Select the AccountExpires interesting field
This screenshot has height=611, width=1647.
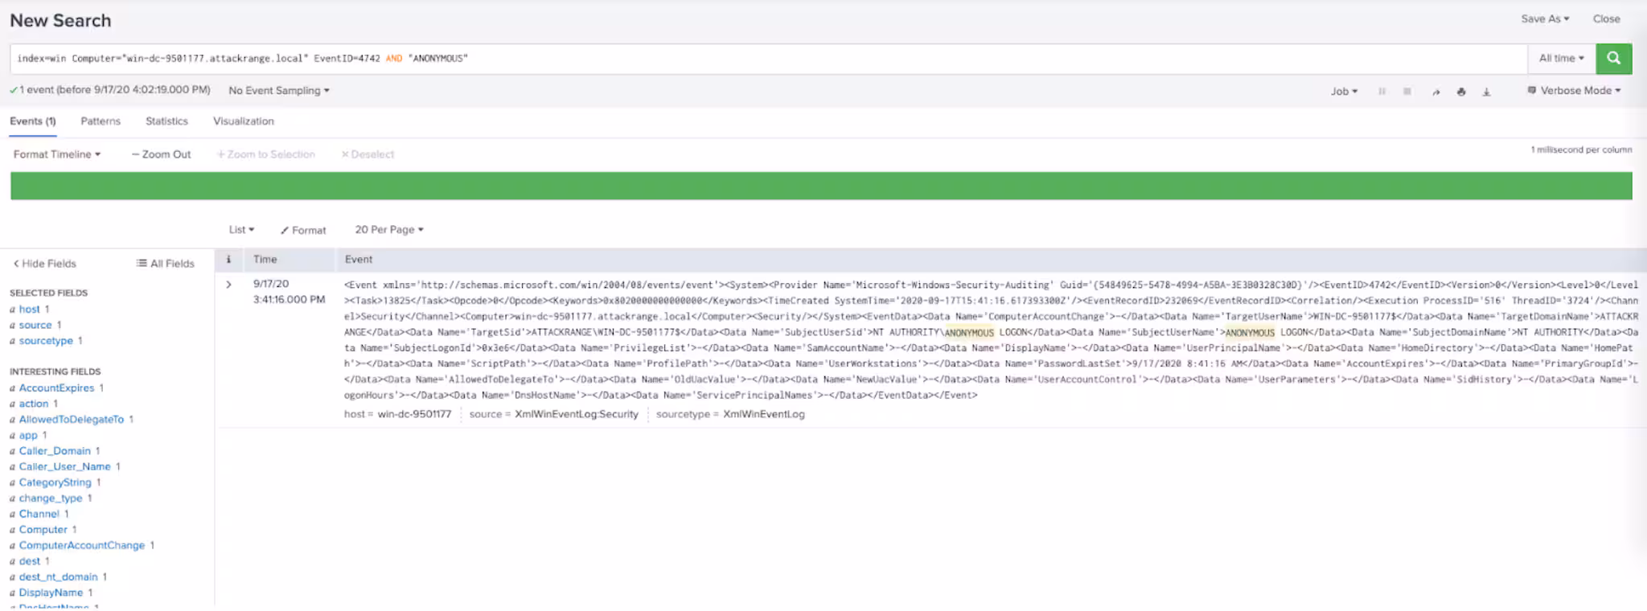[x=56, y=388]
